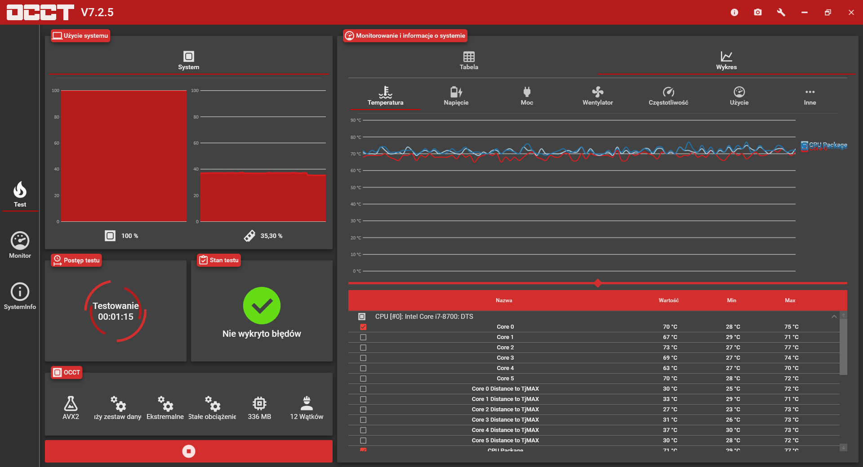The width and height of the screenshot is (863, 467).
Task: Uncheck the Core 0 checkbox
Action: (363, 327)
